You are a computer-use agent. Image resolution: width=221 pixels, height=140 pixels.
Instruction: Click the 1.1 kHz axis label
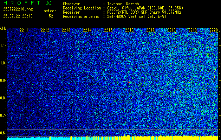click(3, 45)
